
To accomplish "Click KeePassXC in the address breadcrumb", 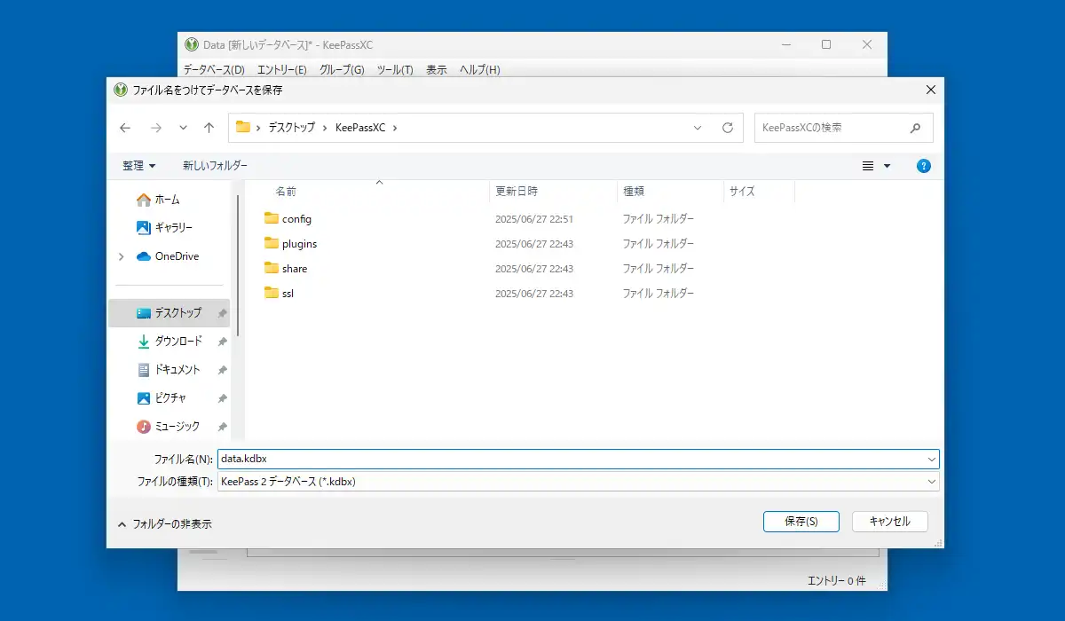I will tap(360, 128).
